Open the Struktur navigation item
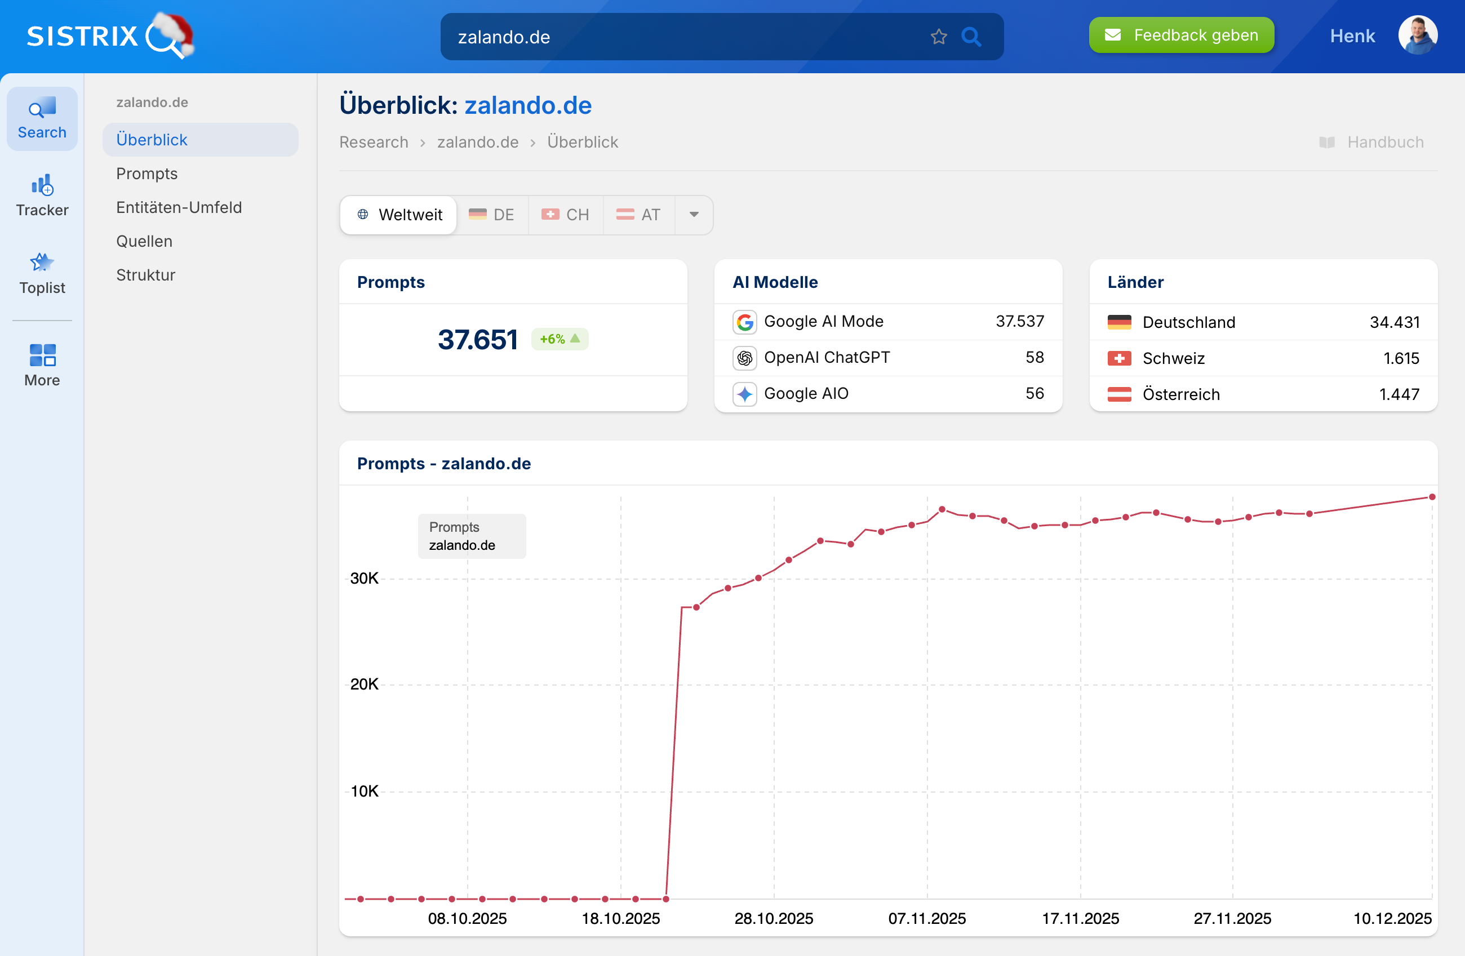This screenshot has height=956, width=1465. click(145, 274)
